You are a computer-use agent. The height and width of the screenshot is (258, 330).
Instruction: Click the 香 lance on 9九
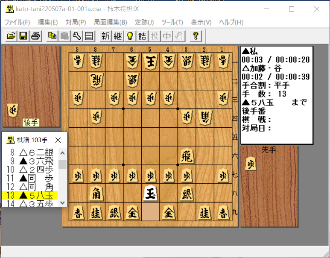click(x=78, y=213)
